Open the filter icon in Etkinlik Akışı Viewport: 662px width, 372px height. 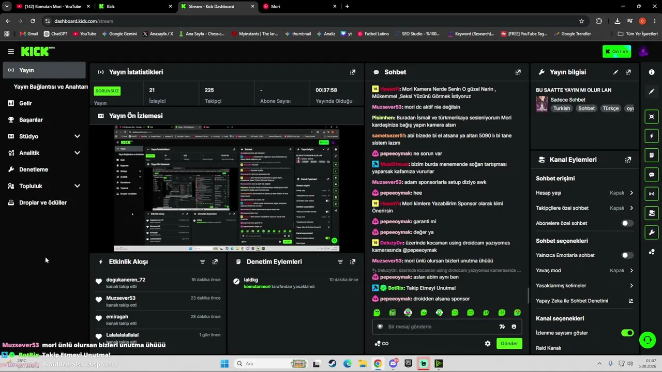(203, 262)
